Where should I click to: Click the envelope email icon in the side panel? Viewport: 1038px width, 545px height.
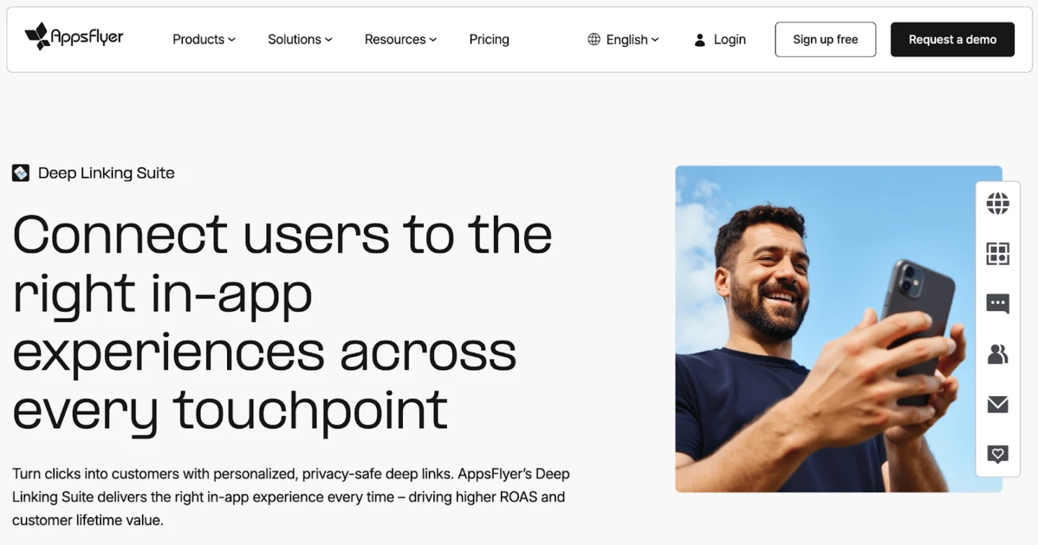pyautogui.click(x=998, y=405)
